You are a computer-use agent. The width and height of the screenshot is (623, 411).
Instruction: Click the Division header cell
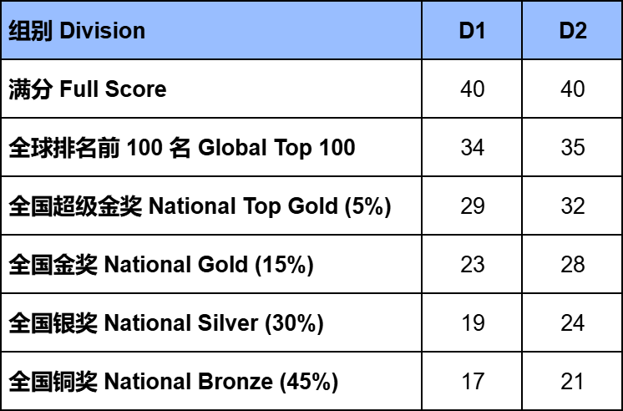[211, 30]
